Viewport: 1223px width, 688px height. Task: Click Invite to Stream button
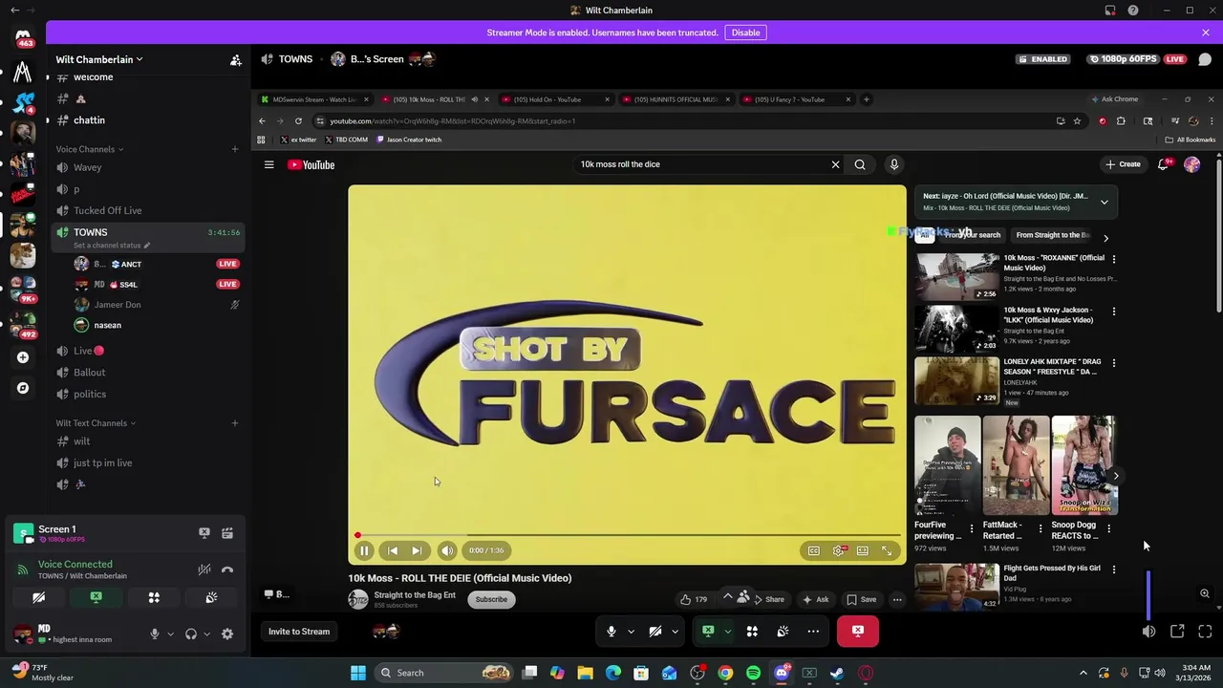(x=299, y=632)
